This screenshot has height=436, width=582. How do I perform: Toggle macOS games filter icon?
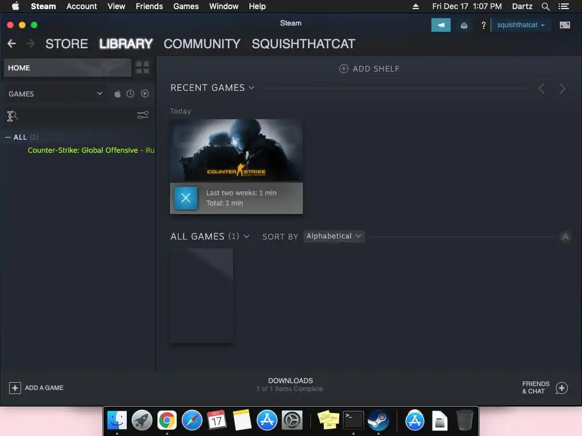(117, 94)
